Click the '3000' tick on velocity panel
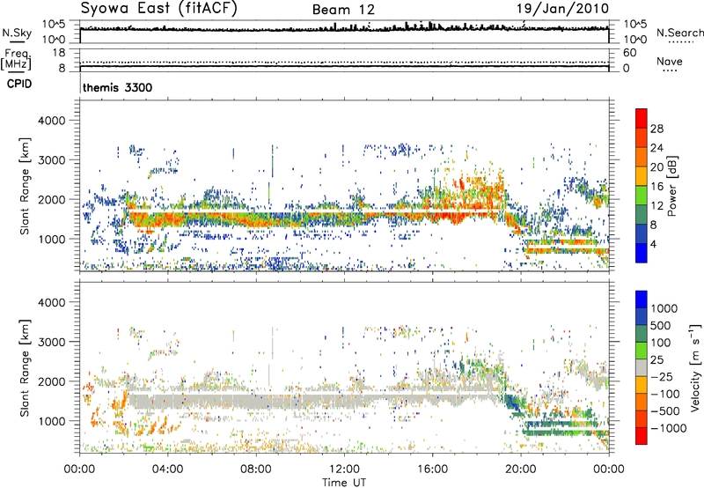The image size is (704, 488). click(x=52, y=342)
